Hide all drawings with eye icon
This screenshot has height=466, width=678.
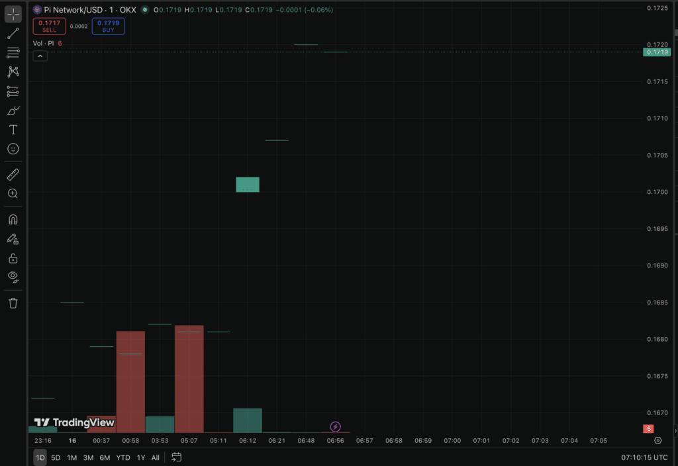[x=13, y=277]
